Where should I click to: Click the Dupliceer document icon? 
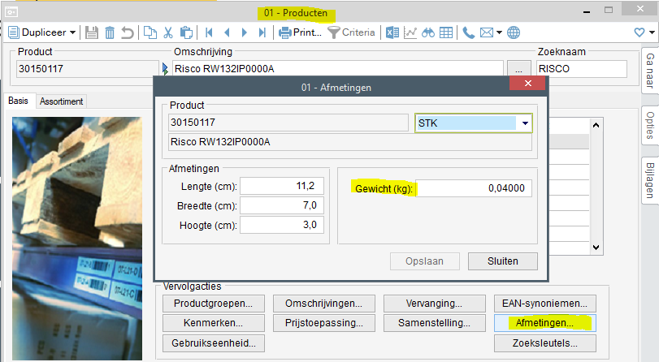pos(14,32)
